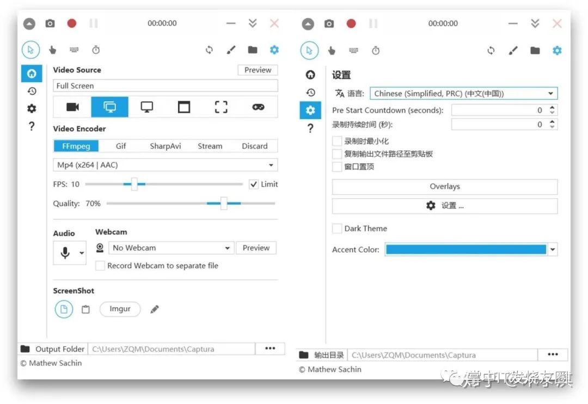Image resolution: width=588 pixels, height=404 pixels.
Task: Take a screenshot with left window camera icon
Action: (x=50, y=23)
